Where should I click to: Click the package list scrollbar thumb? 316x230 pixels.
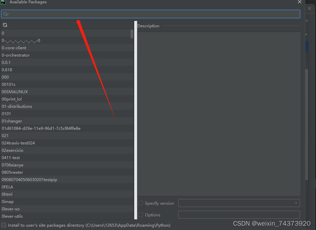pos(132,34)
